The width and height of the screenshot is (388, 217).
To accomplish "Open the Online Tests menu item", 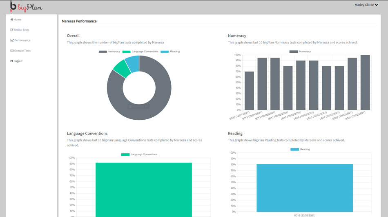I will tap(22, 30).
